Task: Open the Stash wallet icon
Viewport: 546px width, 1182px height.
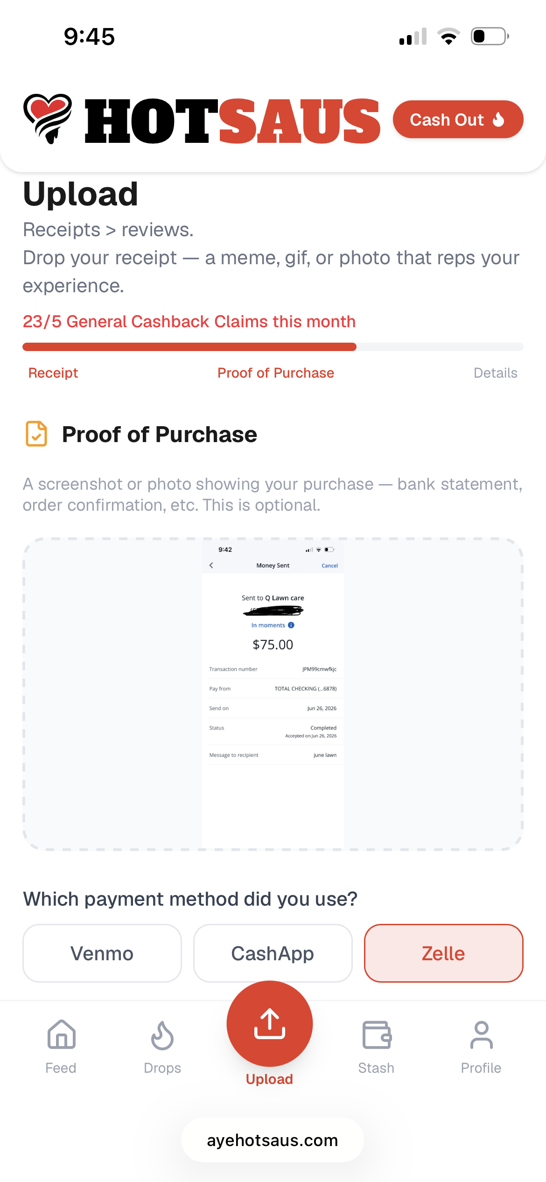Action: (x=377, y=1035)
